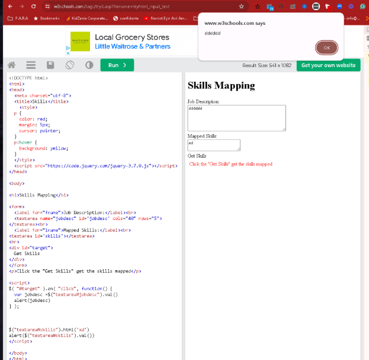
Task: Open the KidZania Corporate bookmark
Action: click(x=87, y=18)
